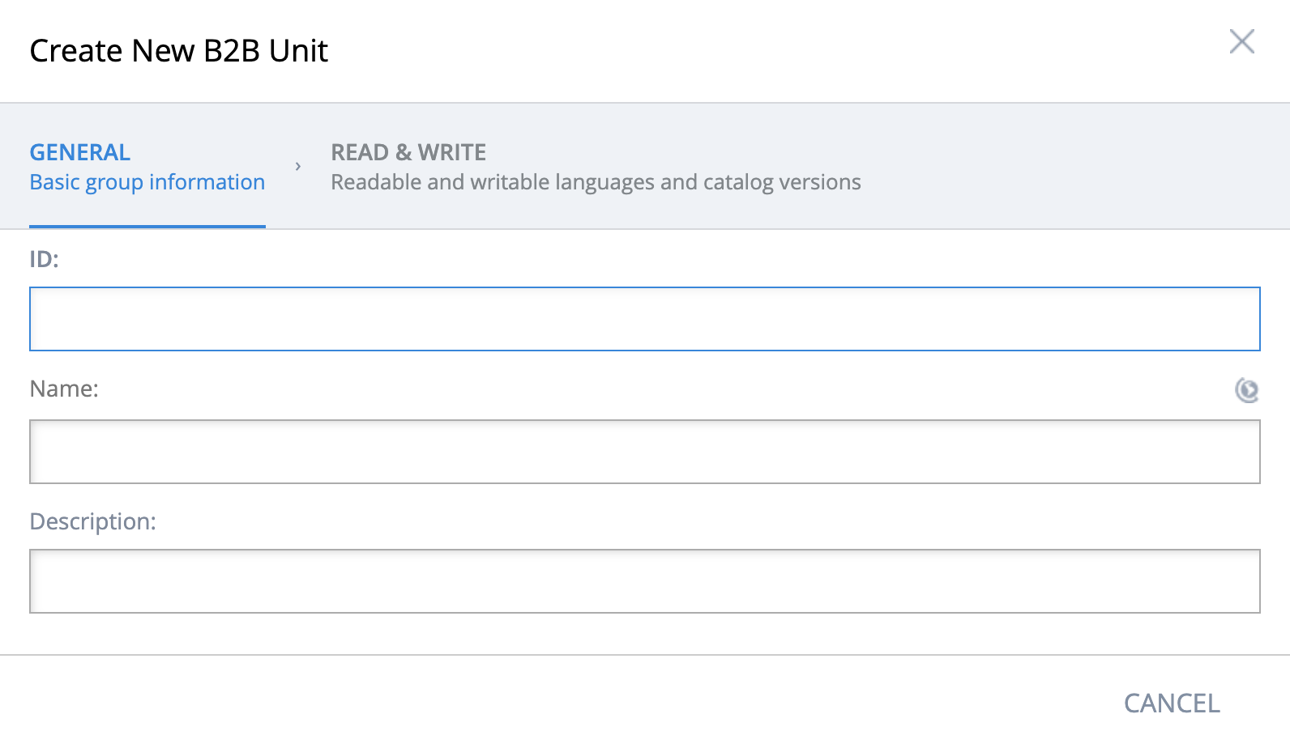Click the 'Description:' field label

93,521
